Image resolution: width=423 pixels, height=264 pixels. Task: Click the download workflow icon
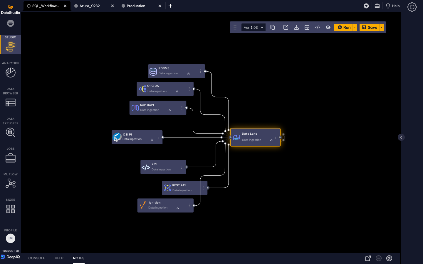(296, 27)
